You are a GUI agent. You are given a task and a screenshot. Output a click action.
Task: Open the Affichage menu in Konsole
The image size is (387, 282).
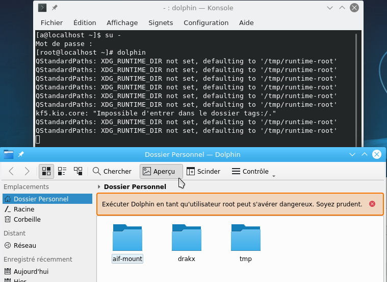coord(122,23)
